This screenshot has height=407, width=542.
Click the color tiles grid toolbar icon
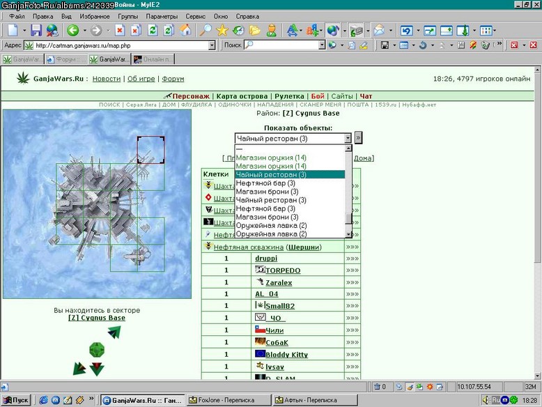tap(486, 31)
